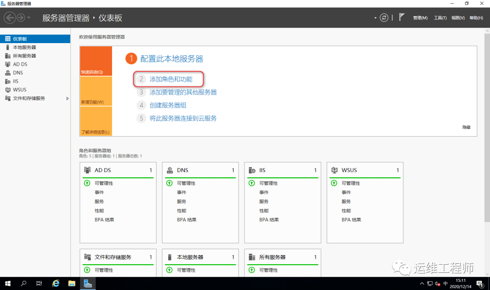
Task: Open the IIS sidebar entry
Action: tap(35, 81)
